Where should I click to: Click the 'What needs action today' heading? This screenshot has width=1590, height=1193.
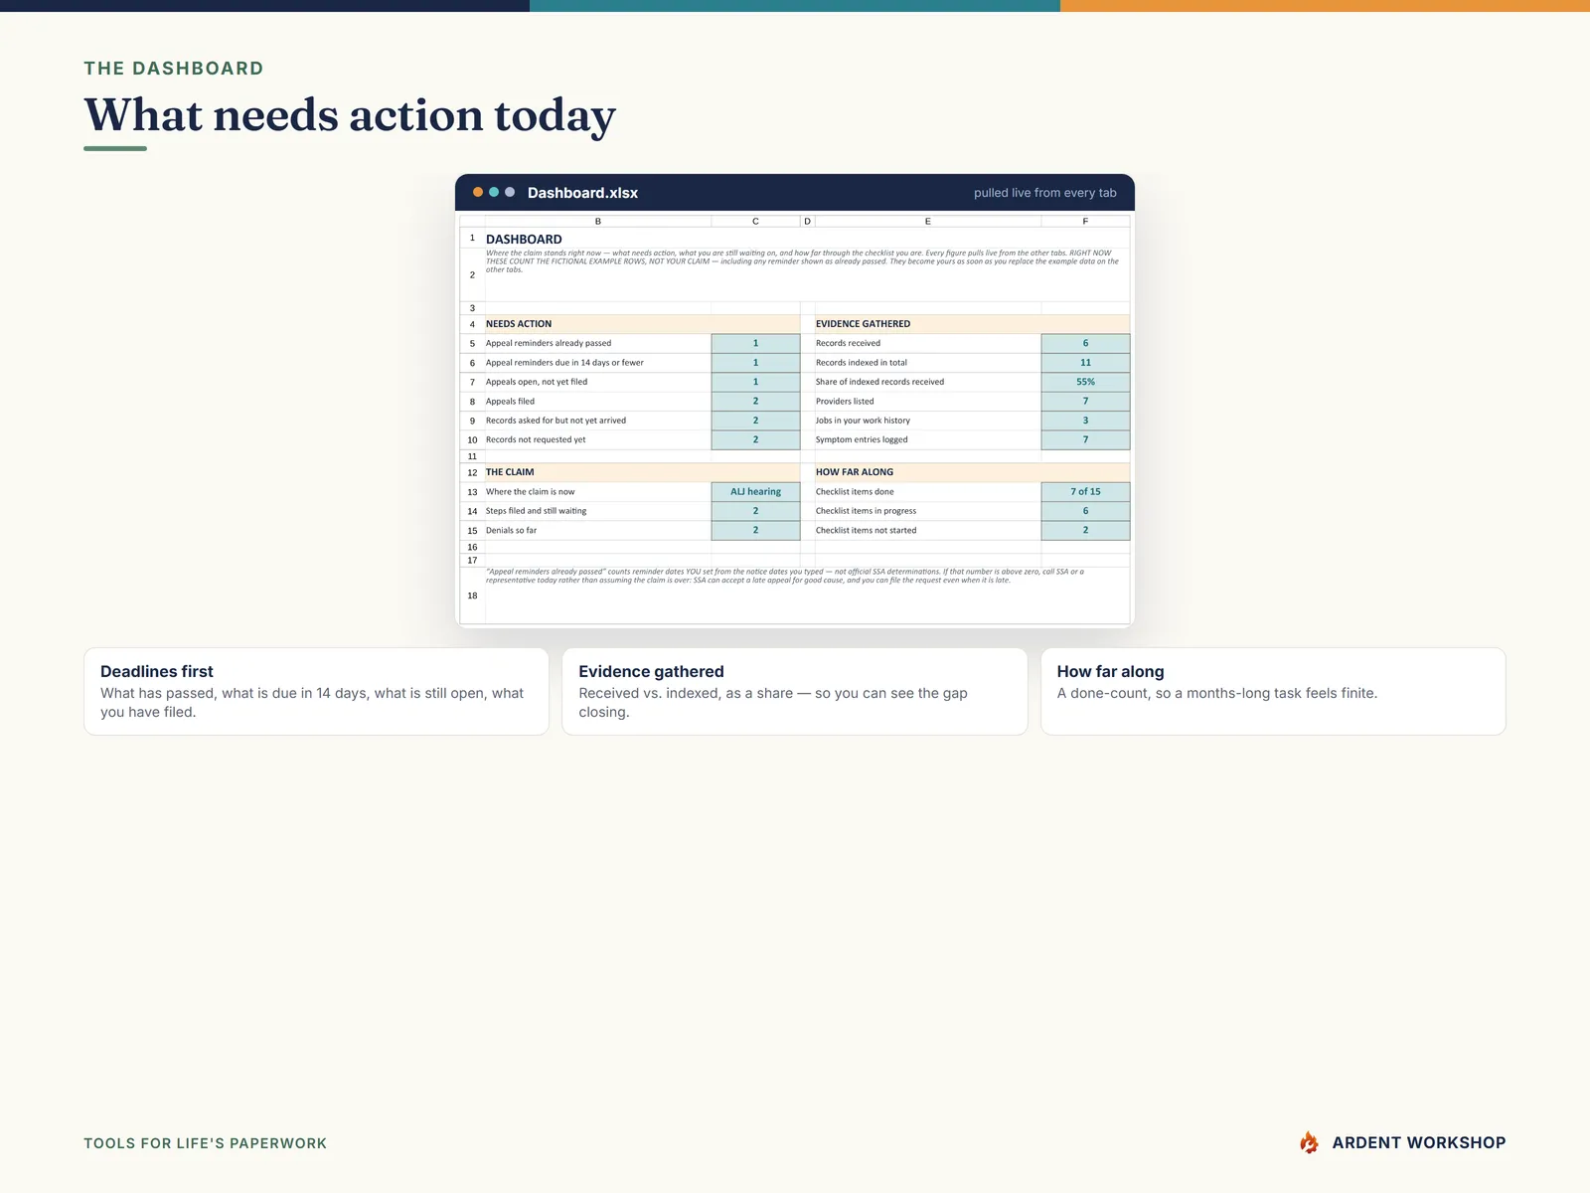pos(350,115)
